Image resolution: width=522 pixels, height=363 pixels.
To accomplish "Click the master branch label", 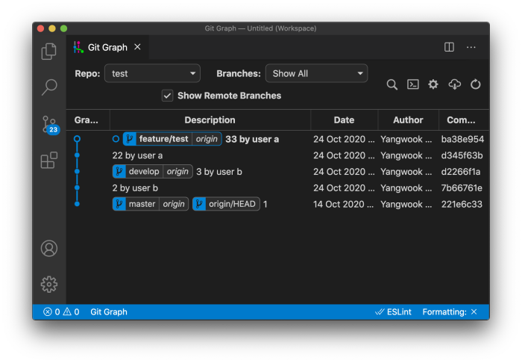I will [142, 204].
